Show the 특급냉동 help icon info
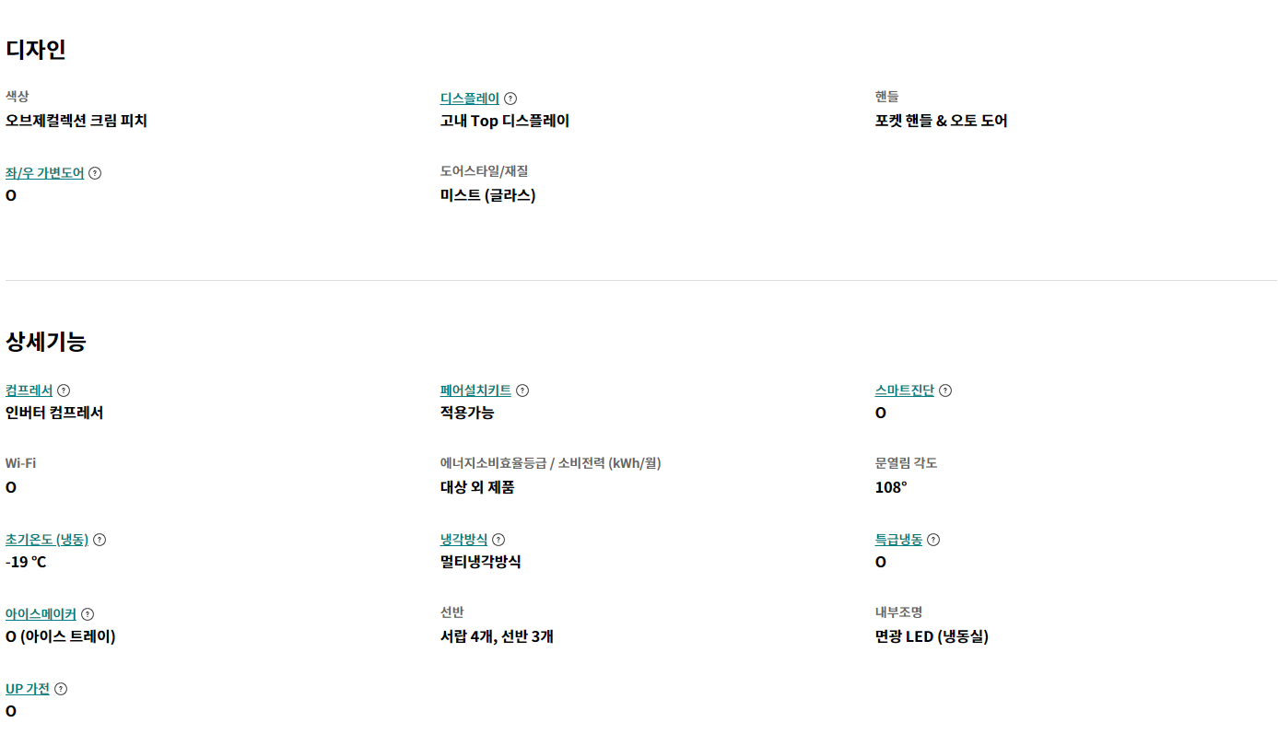The height and width of the screenshot is (734, 1278). [933, 540]
